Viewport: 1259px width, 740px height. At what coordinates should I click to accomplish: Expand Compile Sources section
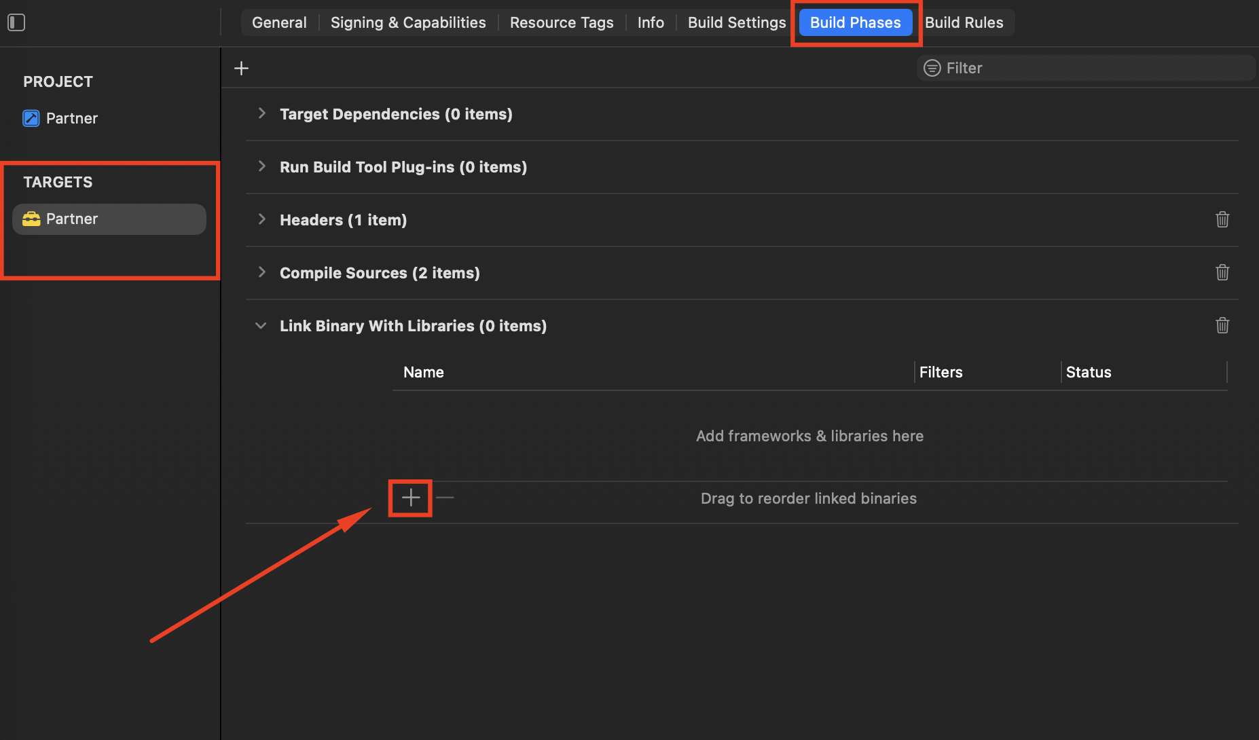(261, 272)
